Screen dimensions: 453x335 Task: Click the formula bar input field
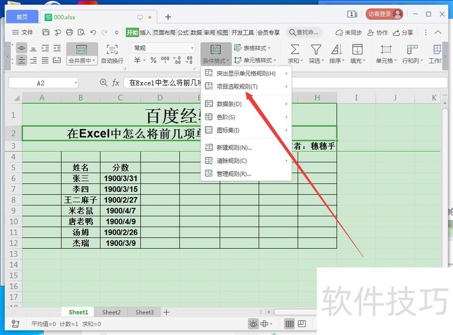285,83
